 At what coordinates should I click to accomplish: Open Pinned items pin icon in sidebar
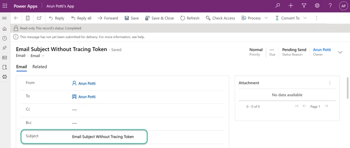5,48
